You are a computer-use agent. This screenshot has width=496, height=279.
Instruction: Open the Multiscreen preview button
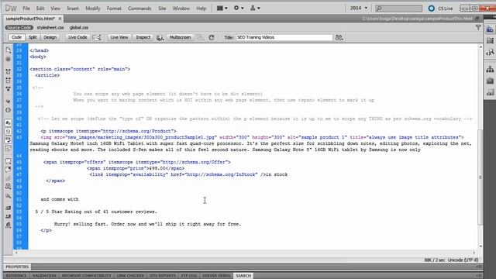tap(180, 37)
